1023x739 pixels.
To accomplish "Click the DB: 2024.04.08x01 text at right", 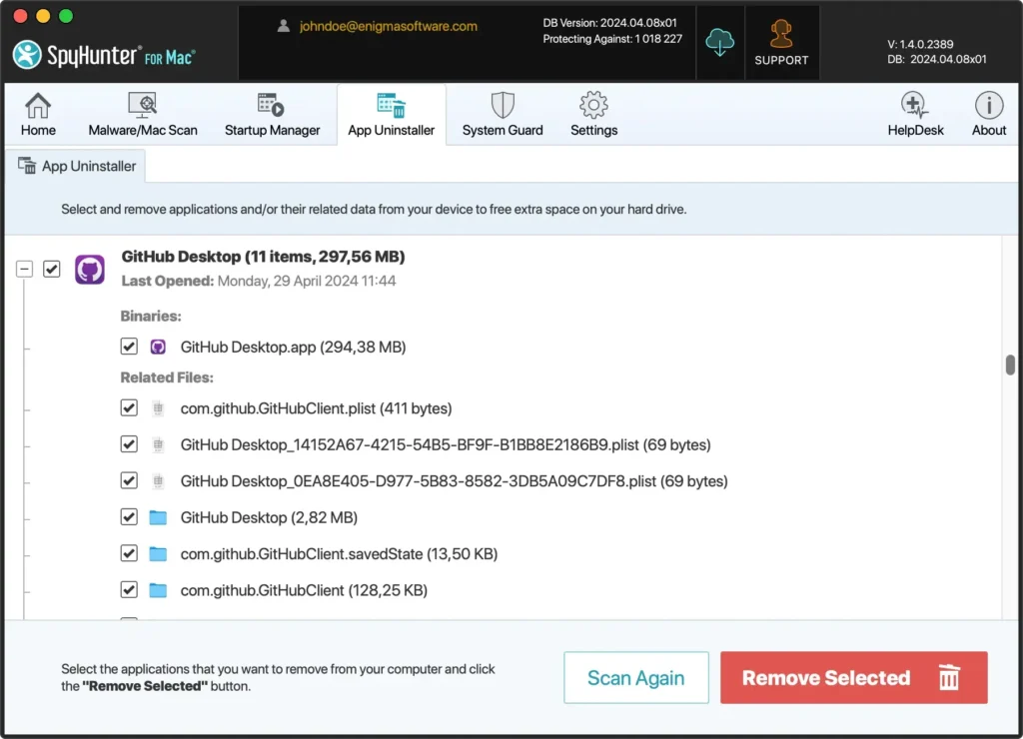I will [936, 59].
